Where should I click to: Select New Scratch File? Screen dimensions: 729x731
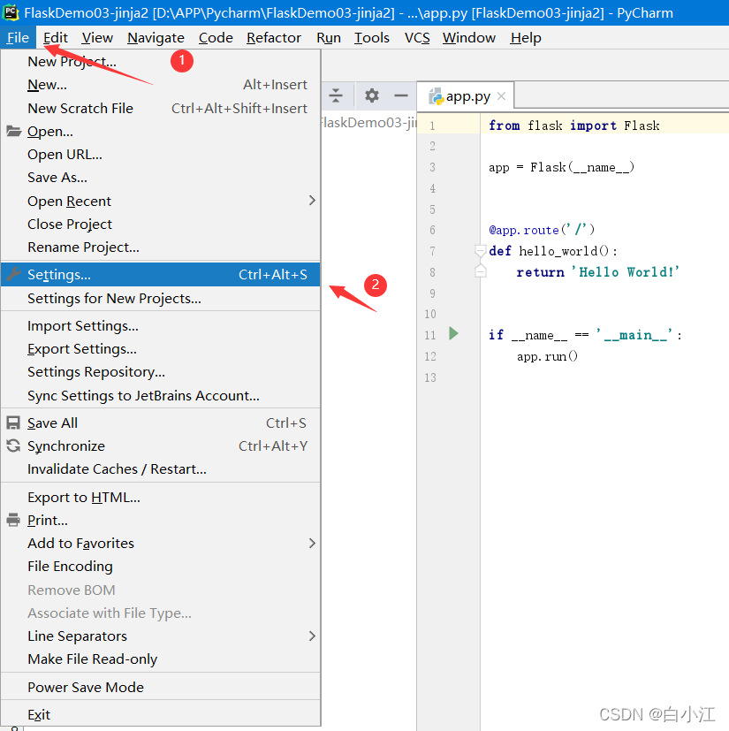coord(160,108)
